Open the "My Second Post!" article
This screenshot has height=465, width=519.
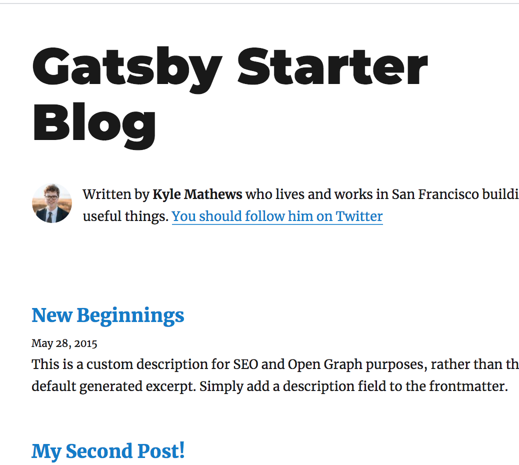(x=108, y=451)
